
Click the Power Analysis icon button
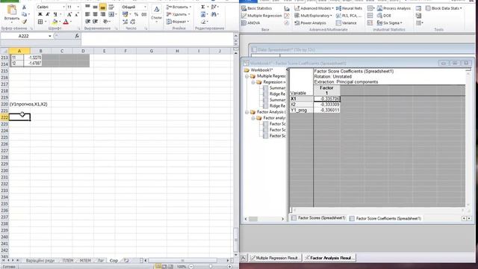pos(311,23)
